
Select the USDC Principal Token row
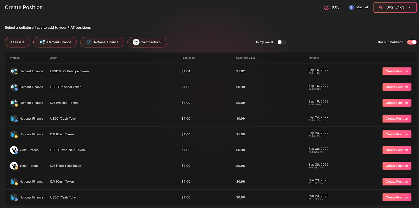click(211, 87)
